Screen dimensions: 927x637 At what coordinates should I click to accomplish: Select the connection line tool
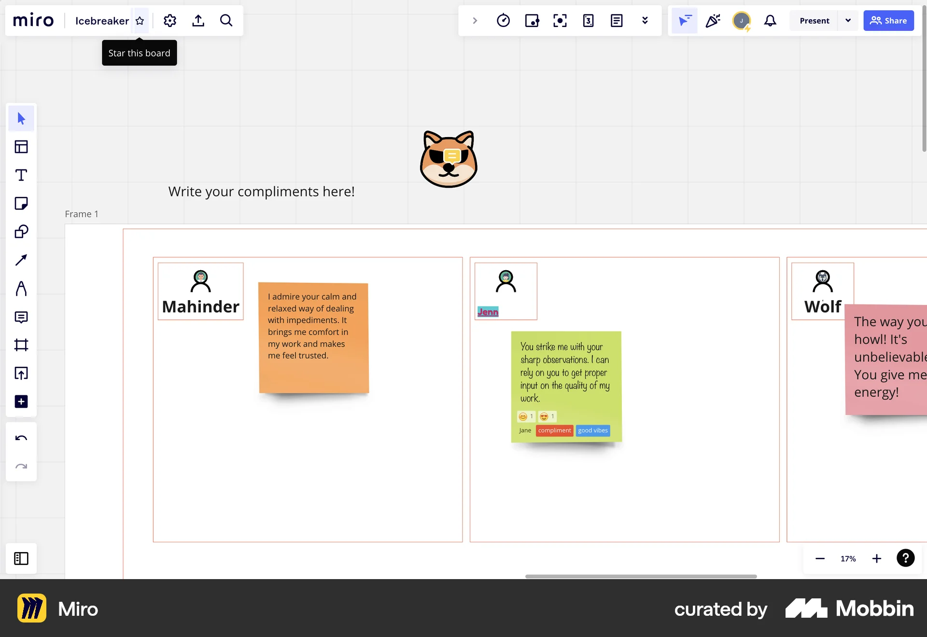coord(21,260)
